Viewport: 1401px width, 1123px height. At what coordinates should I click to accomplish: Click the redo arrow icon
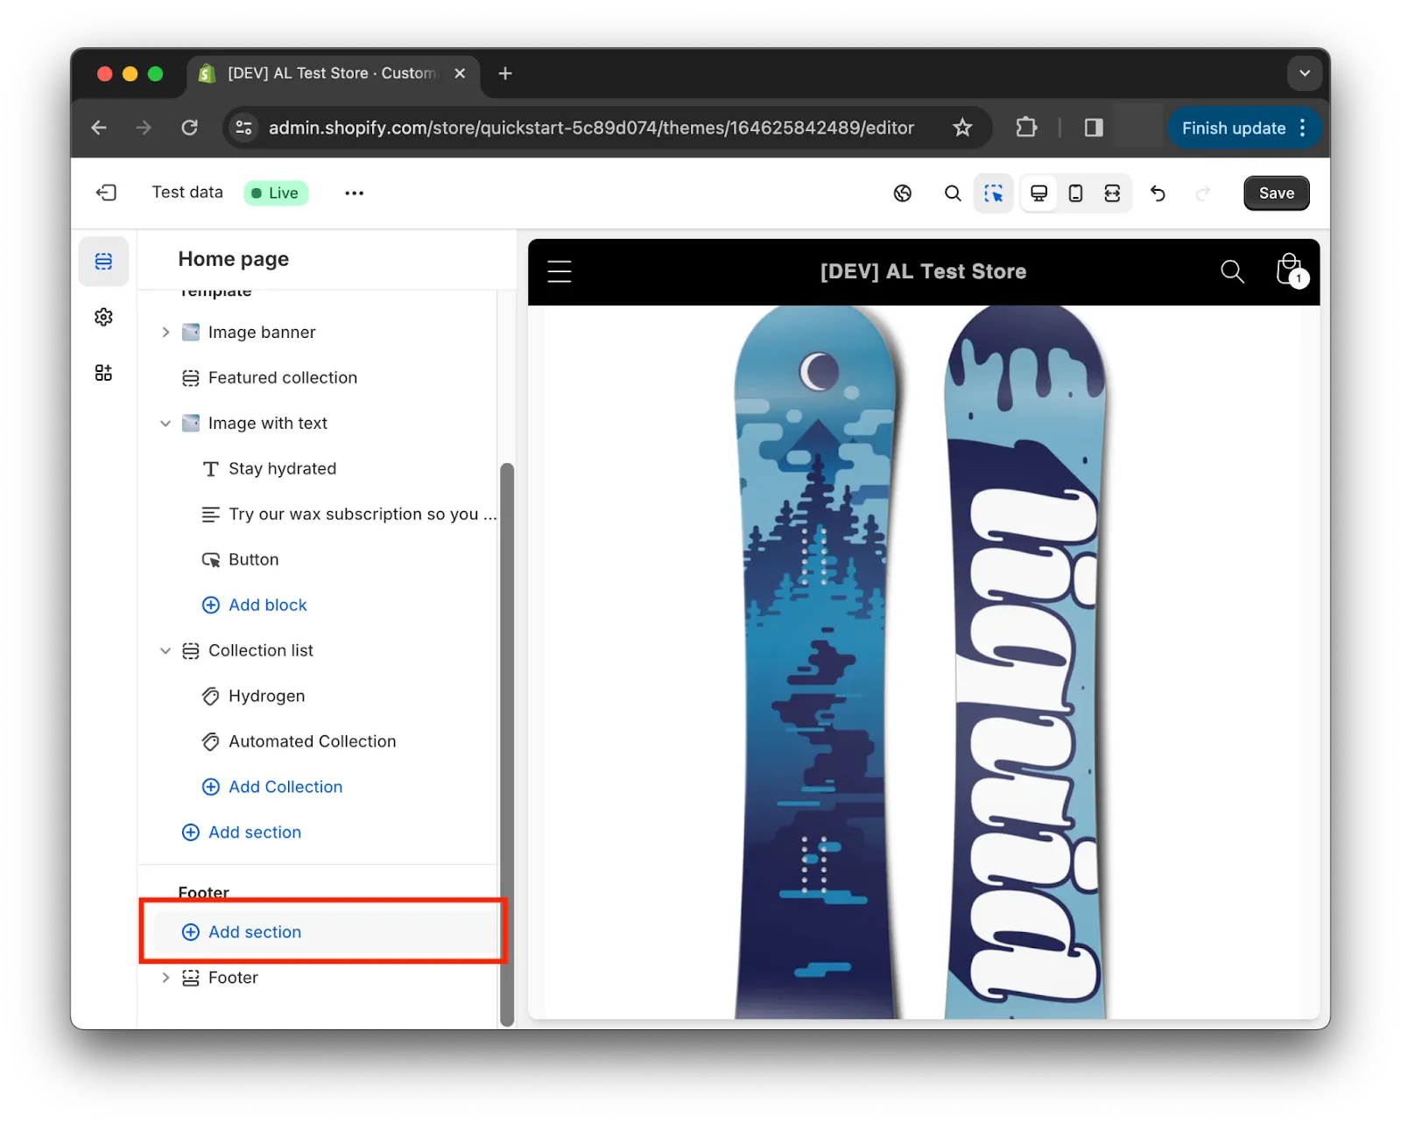click(1203, 193)
